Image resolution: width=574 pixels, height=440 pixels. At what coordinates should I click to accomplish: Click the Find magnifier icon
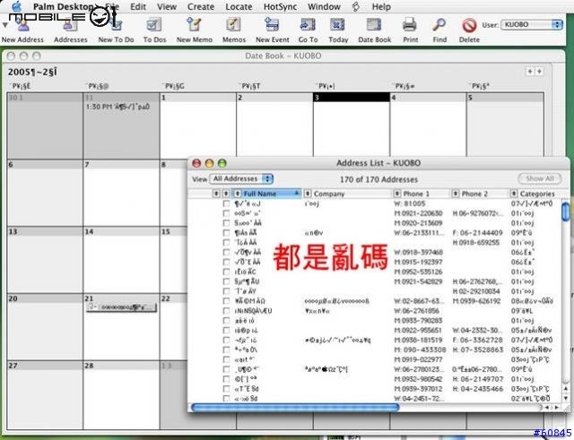[439, 25]
